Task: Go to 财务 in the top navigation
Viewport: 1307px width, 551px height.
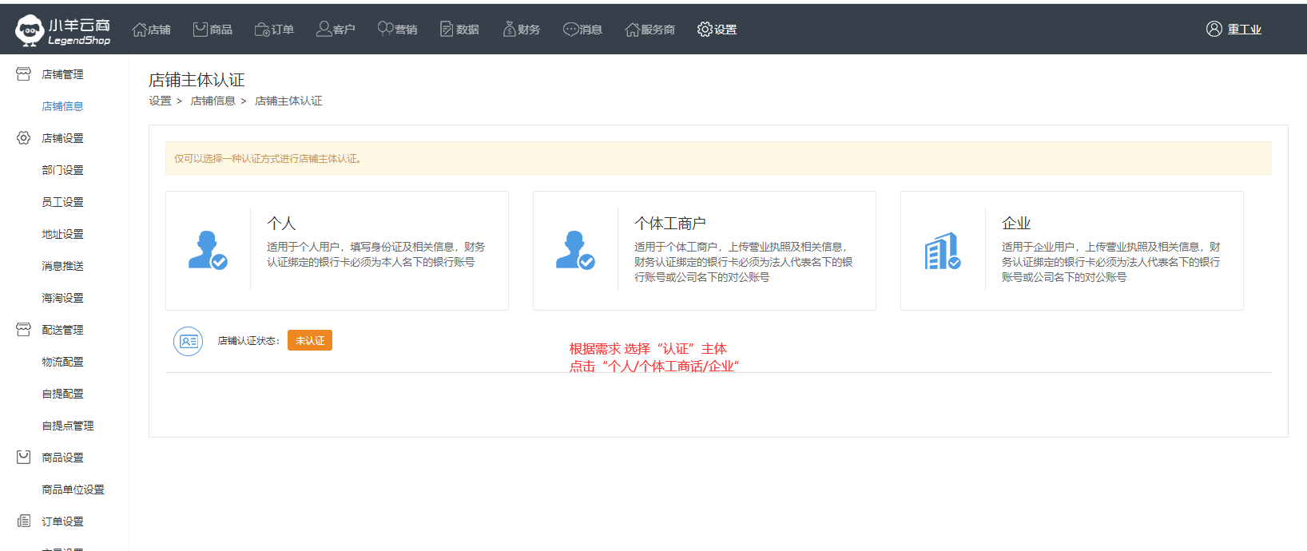Action: (x=521, y=30)
